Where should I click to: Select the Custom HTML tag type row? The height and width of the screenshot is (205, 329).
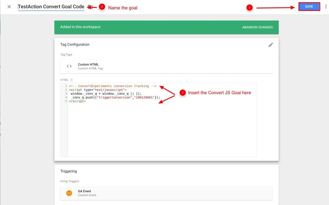coord(166,66)
